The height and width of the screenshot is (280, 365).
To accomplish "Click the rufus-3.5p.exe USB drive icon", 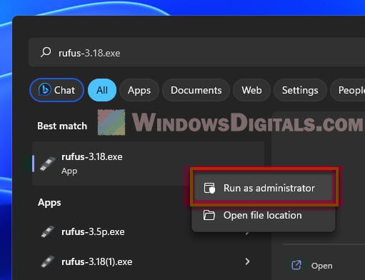I will tap(48, 231).
